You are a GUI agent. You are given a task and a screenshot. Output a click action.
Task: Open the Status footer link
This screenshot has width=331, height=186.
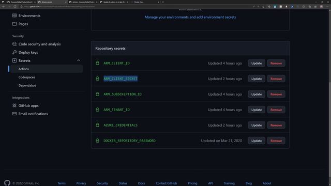(x=123, y=183)
